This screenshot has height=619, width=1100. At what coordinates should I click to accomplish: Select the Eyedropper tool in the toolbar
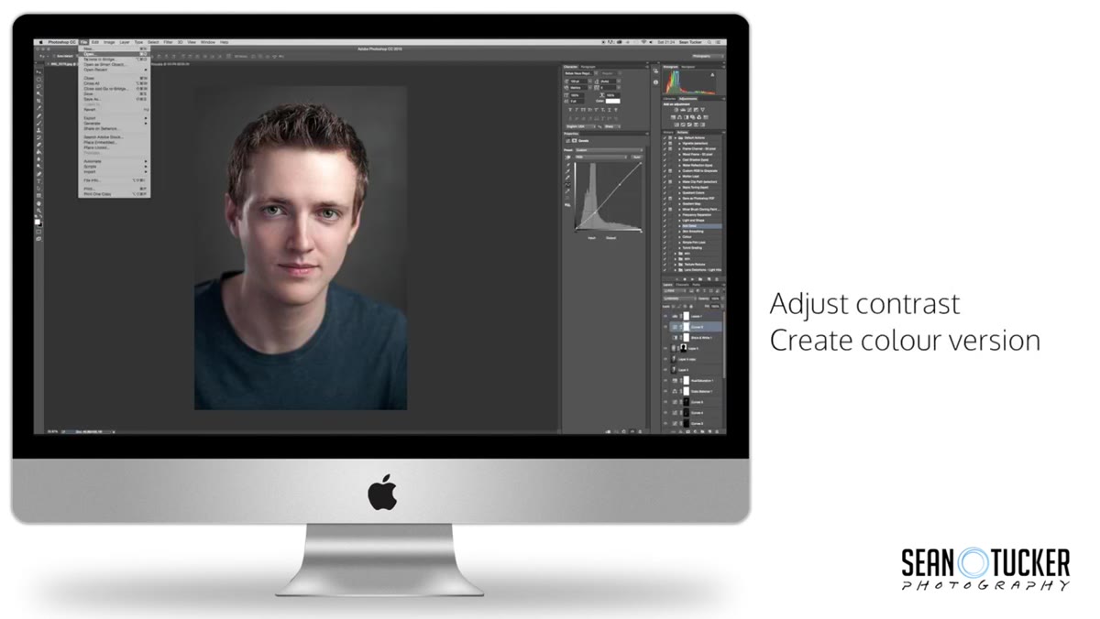pyautogui.click(x=38, y=107)
